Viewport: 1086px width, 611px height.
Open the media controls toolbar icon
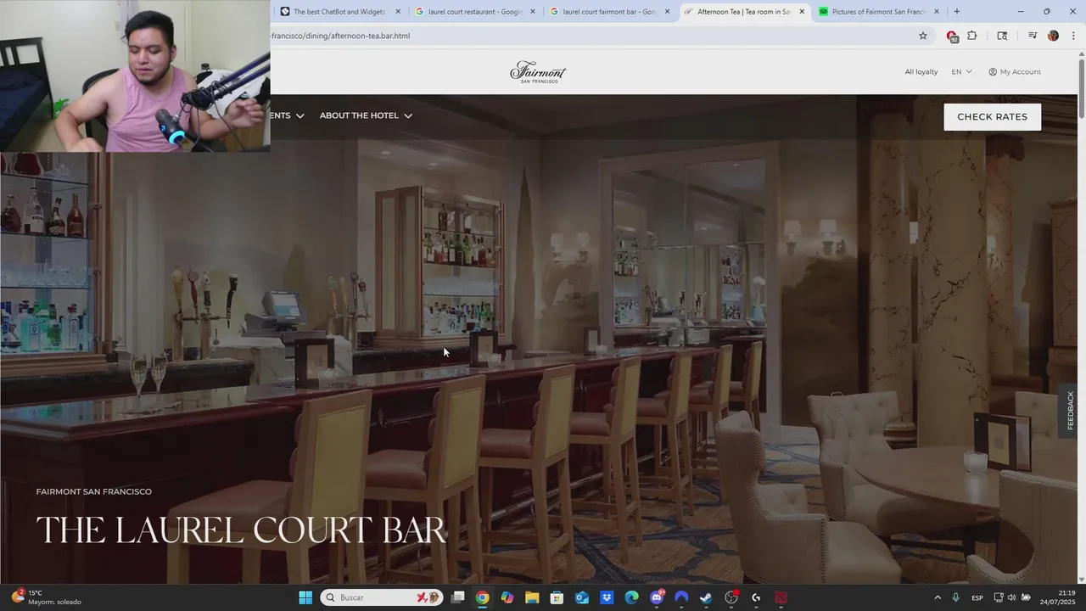[1033, 36]
